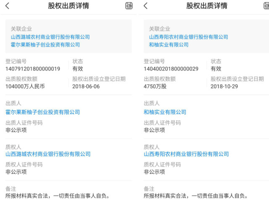Select registration date 2018-10-29
This screenshot has height=200, width=269.
pyautogui.click(x=224, y=86)
